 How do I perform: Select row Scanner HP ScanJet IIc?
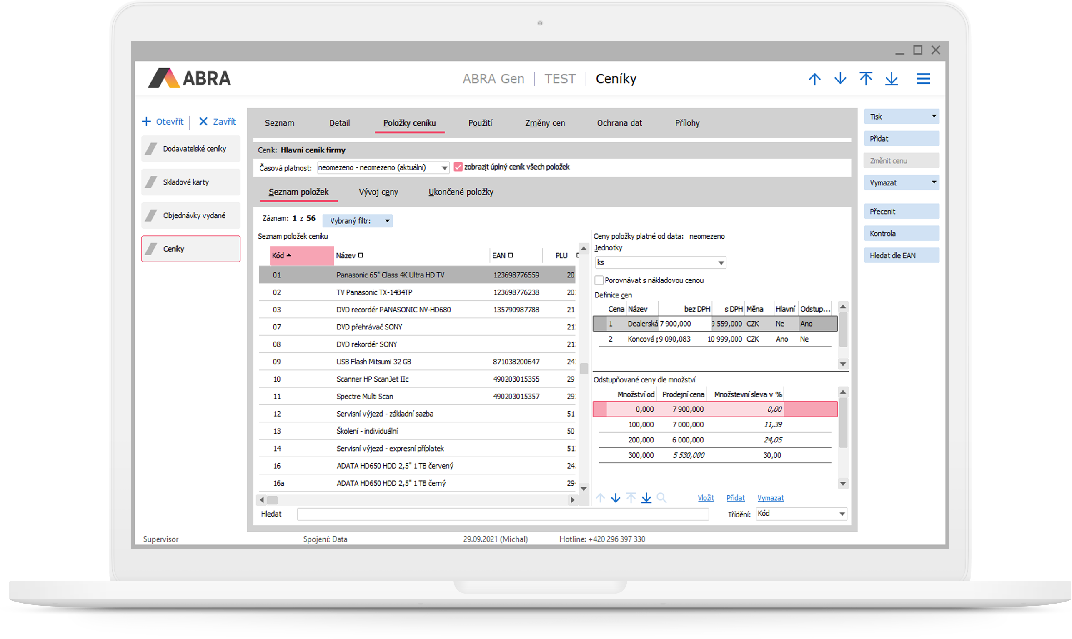[417, 379]
